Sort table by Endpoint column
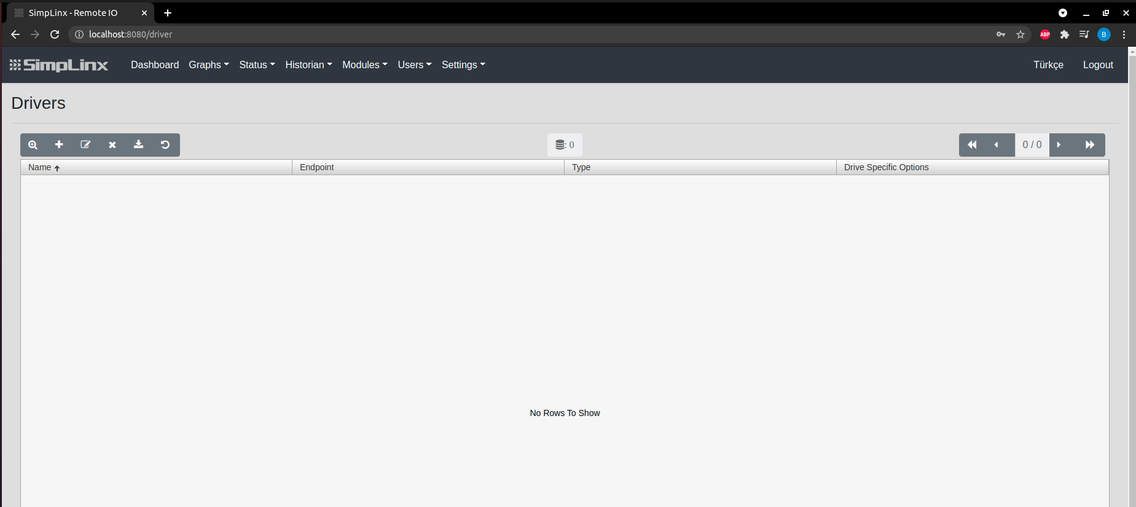This screenshot has width=1136, height=507. pyautogui.click(x=428, y=167)
